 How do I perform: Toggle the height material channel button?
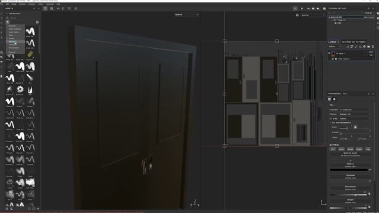pyautogui.click(x=359, y=149)
